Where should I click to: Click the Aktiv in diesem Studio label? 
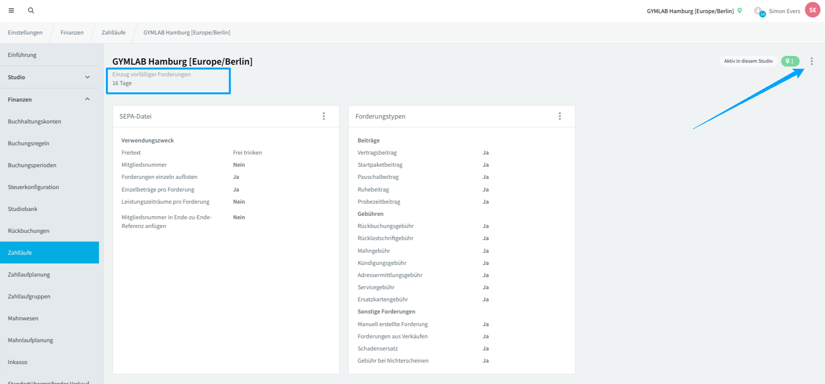[x=748, y=61]
